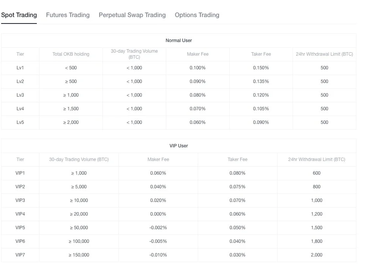Open the Perpetual Swap Trading tab
The width and height of the screenshot is (367, 272).
(x=132, y=15)
